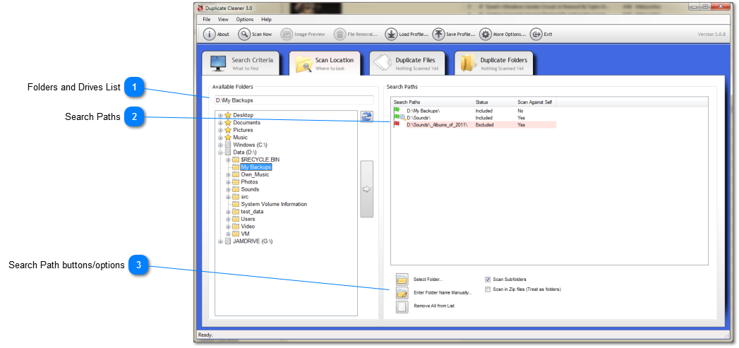Click the Select Folder icon button
The height and width of the screenshot is (348, 739).
click(x=402, y=280)
